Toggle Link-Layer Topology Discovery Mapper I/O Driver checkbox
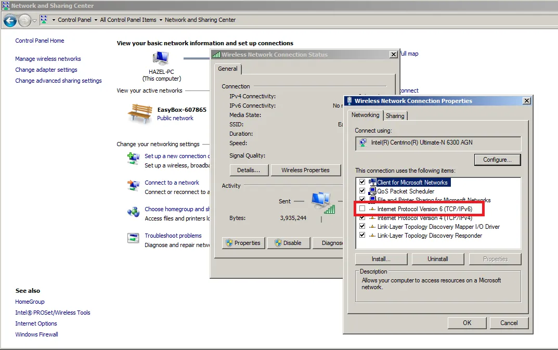Screen dimensions: 558x350 pos(362,226)
